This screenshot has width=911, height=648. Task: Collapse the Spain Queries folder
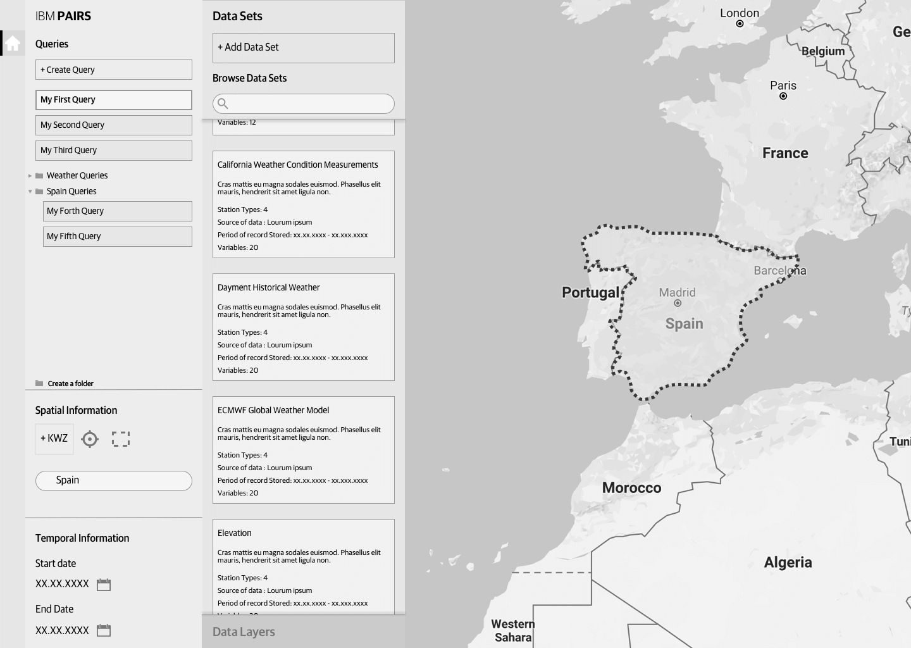click(x=29, y=191)
